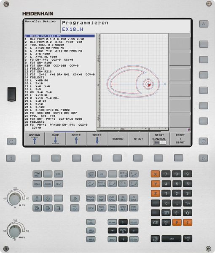The height and width of the screenshot is (253, 215).
Task: Select the APPR DEP approach/departure key
Action: tap(91, 174)
